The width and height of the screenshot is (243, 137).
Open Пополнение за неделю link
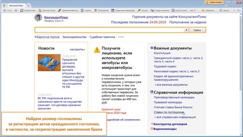(x=188, y=22)
